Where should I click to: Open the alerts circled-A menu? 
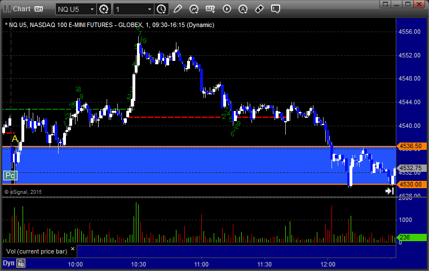(x=243, y=9)
